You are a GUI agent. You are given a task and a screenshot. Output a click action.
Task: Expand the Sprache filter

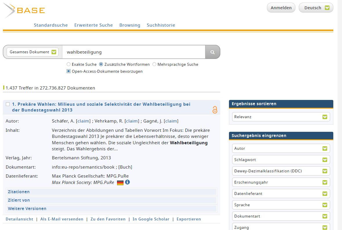[281, 205]
